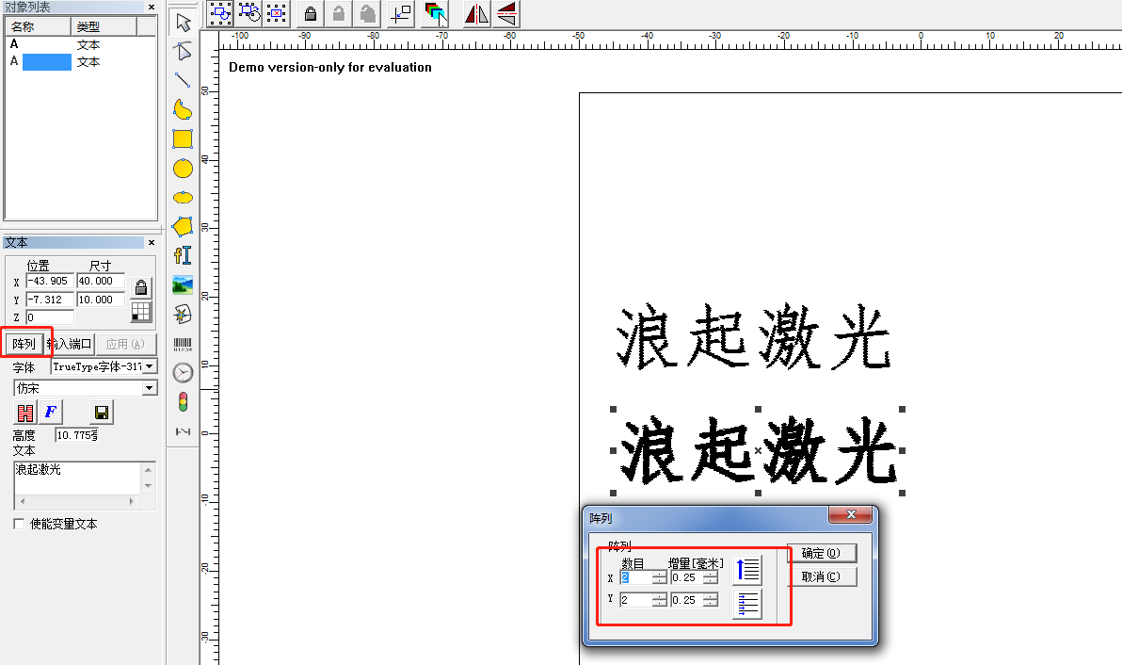Select the Ellipse drawing tool
The height and width of the screenshot is (665, 1122).
(x=182, y=168)
